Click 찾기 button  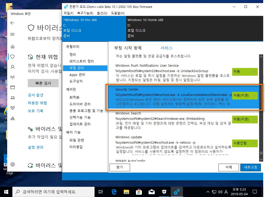click(120, 167)
